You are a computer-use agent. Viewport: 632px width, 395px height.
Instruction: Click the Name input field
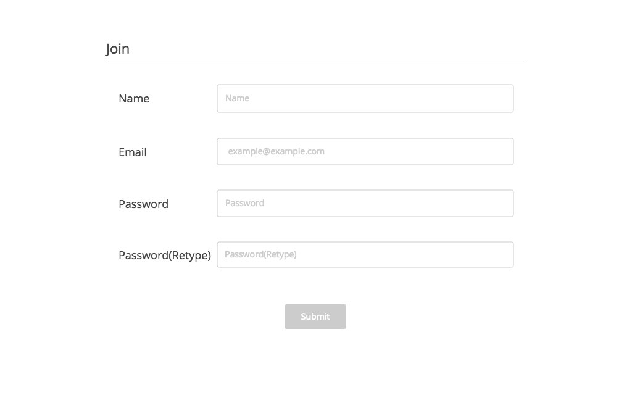[x=365, y=99]
